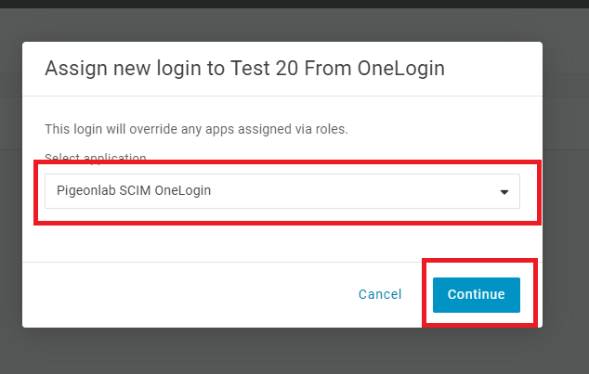
Task: Click empty footer area beside Cancel
Action: pos(188,295)
